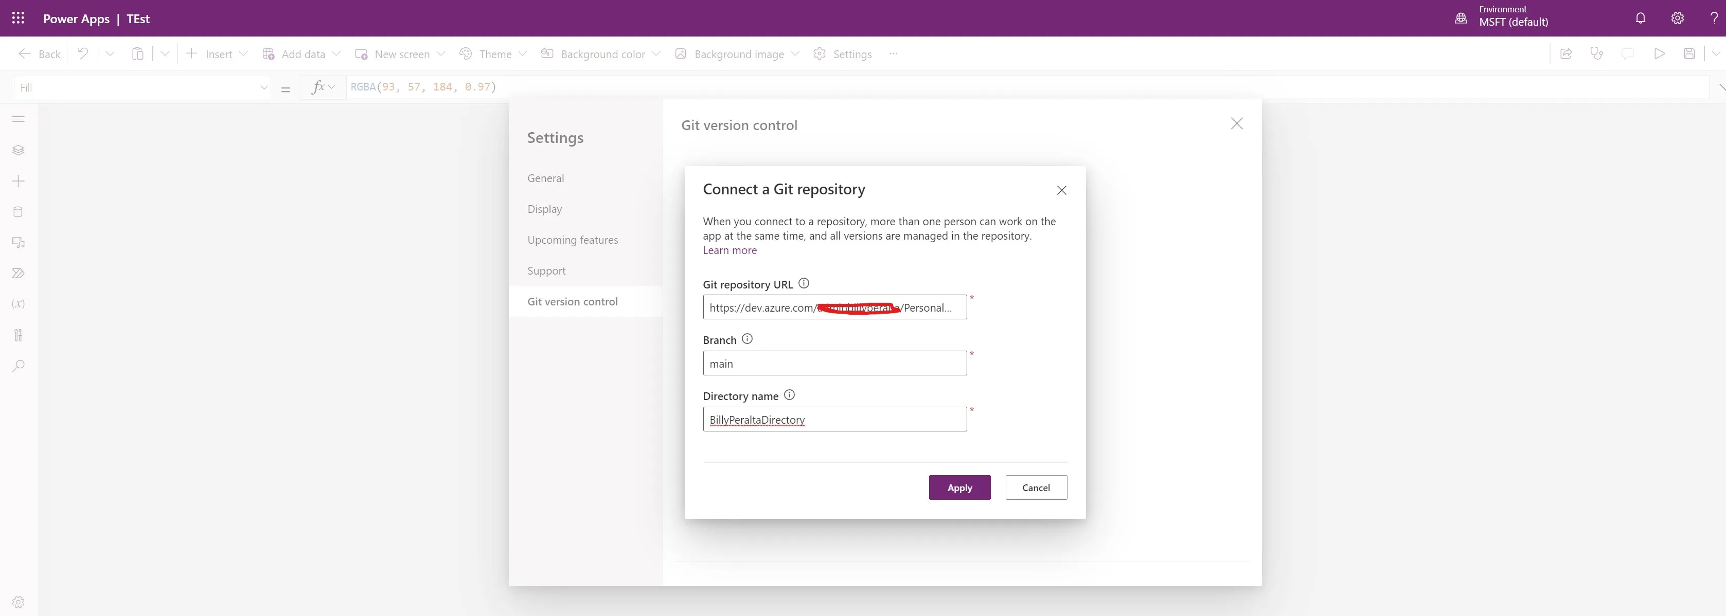Run the app checker stethoscope icon
The height and width of the screenshot is (616, 1726).
click(x=1597, y=53)
